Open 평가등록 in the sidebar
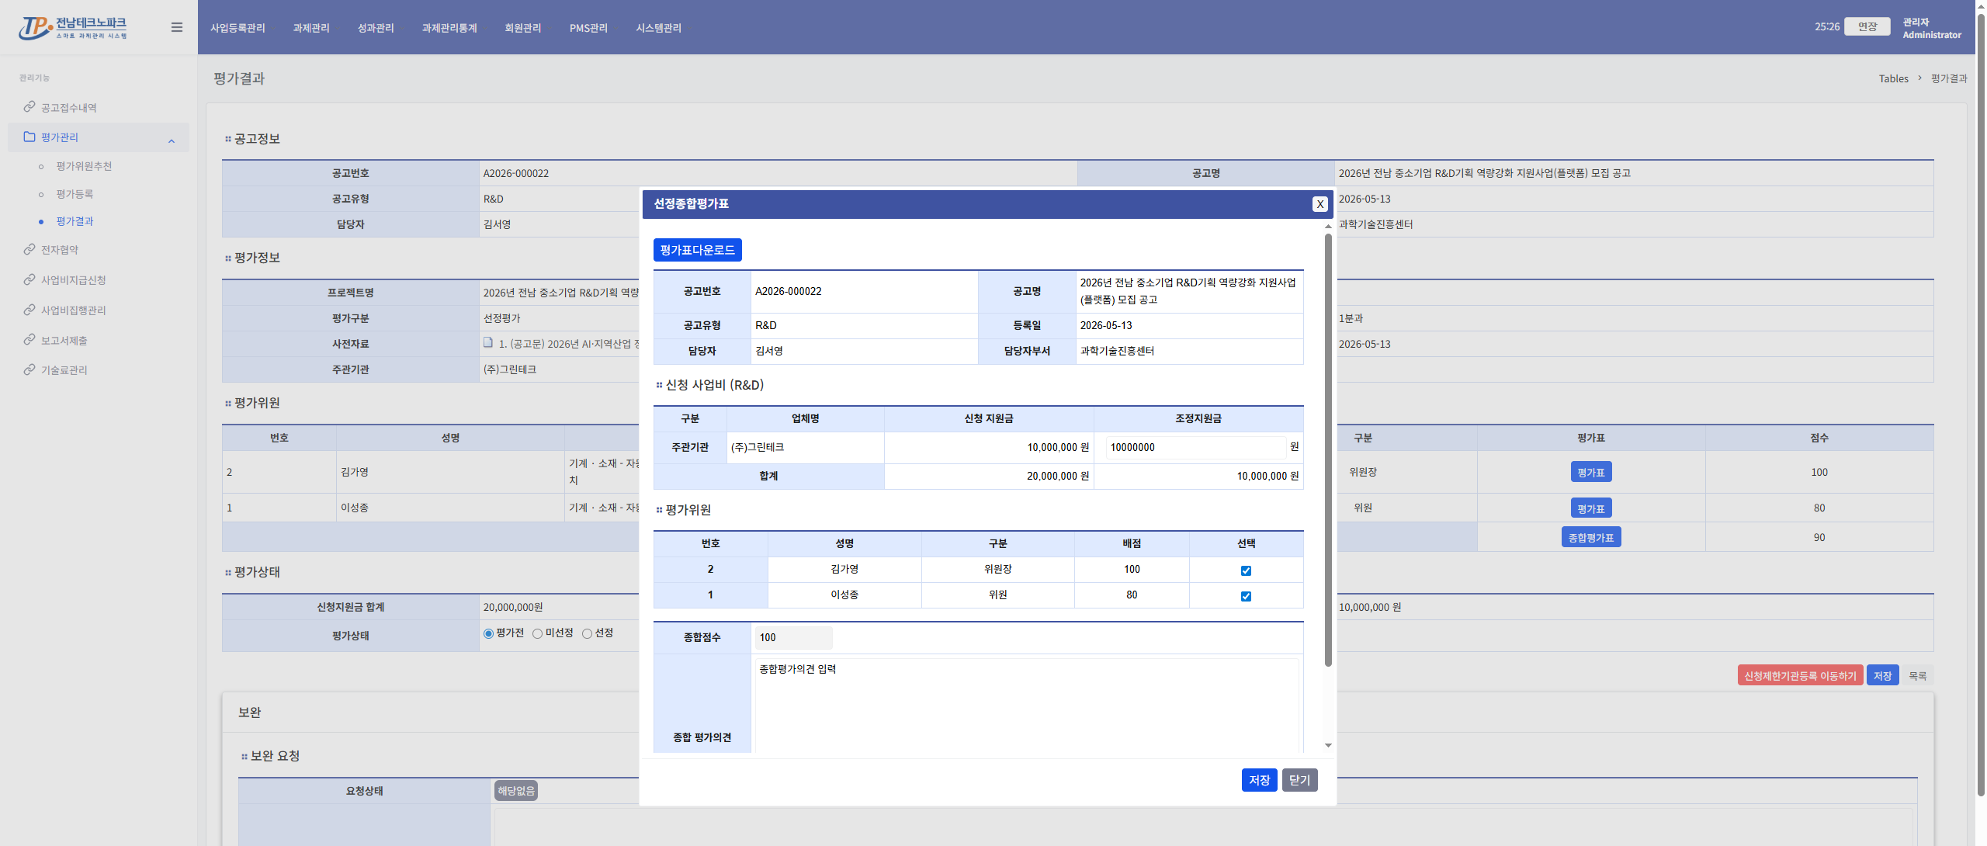The height and width of the screenshot is (846, 1987). click(75, 194)
